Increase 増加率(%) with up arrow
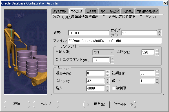This screenshot has width=169, height=112. [107, 72]
